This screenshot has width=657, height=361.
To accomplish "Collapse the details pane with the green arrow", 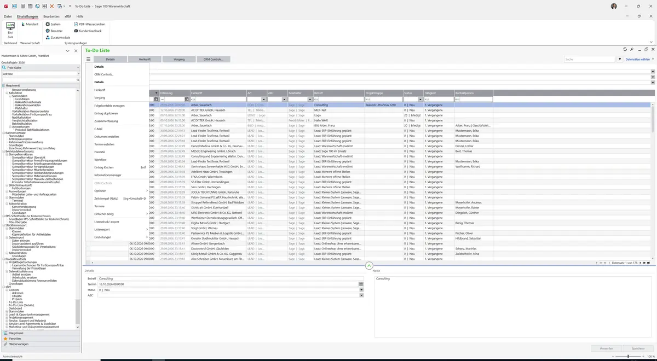I will [x=368, y=266].
